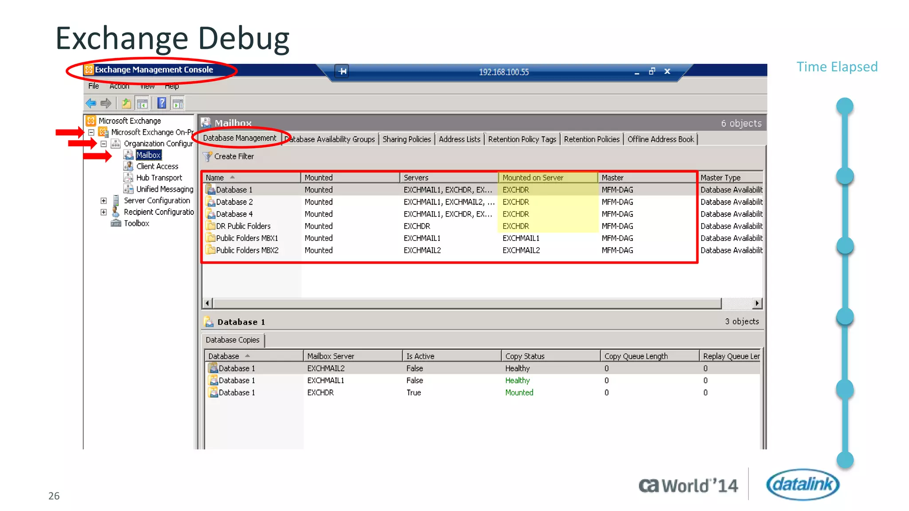909x511 pixels.
Task: Open the File menu
Action: [x=94, y=86]
